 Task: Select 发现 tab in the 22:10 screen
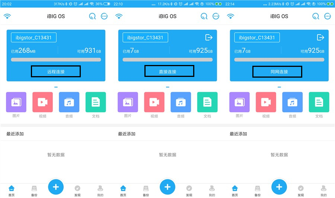189,191
